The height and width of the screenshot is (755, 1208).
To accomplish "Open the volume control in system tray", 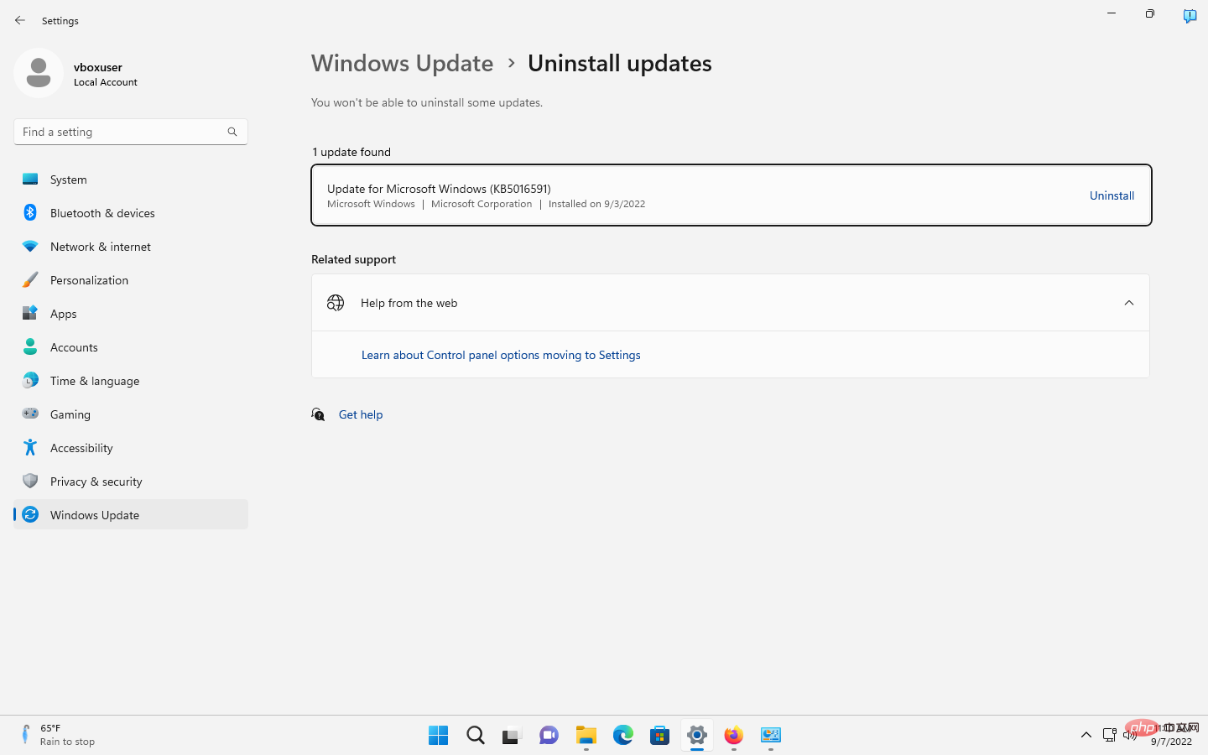I will click(x=1130, y=735).
